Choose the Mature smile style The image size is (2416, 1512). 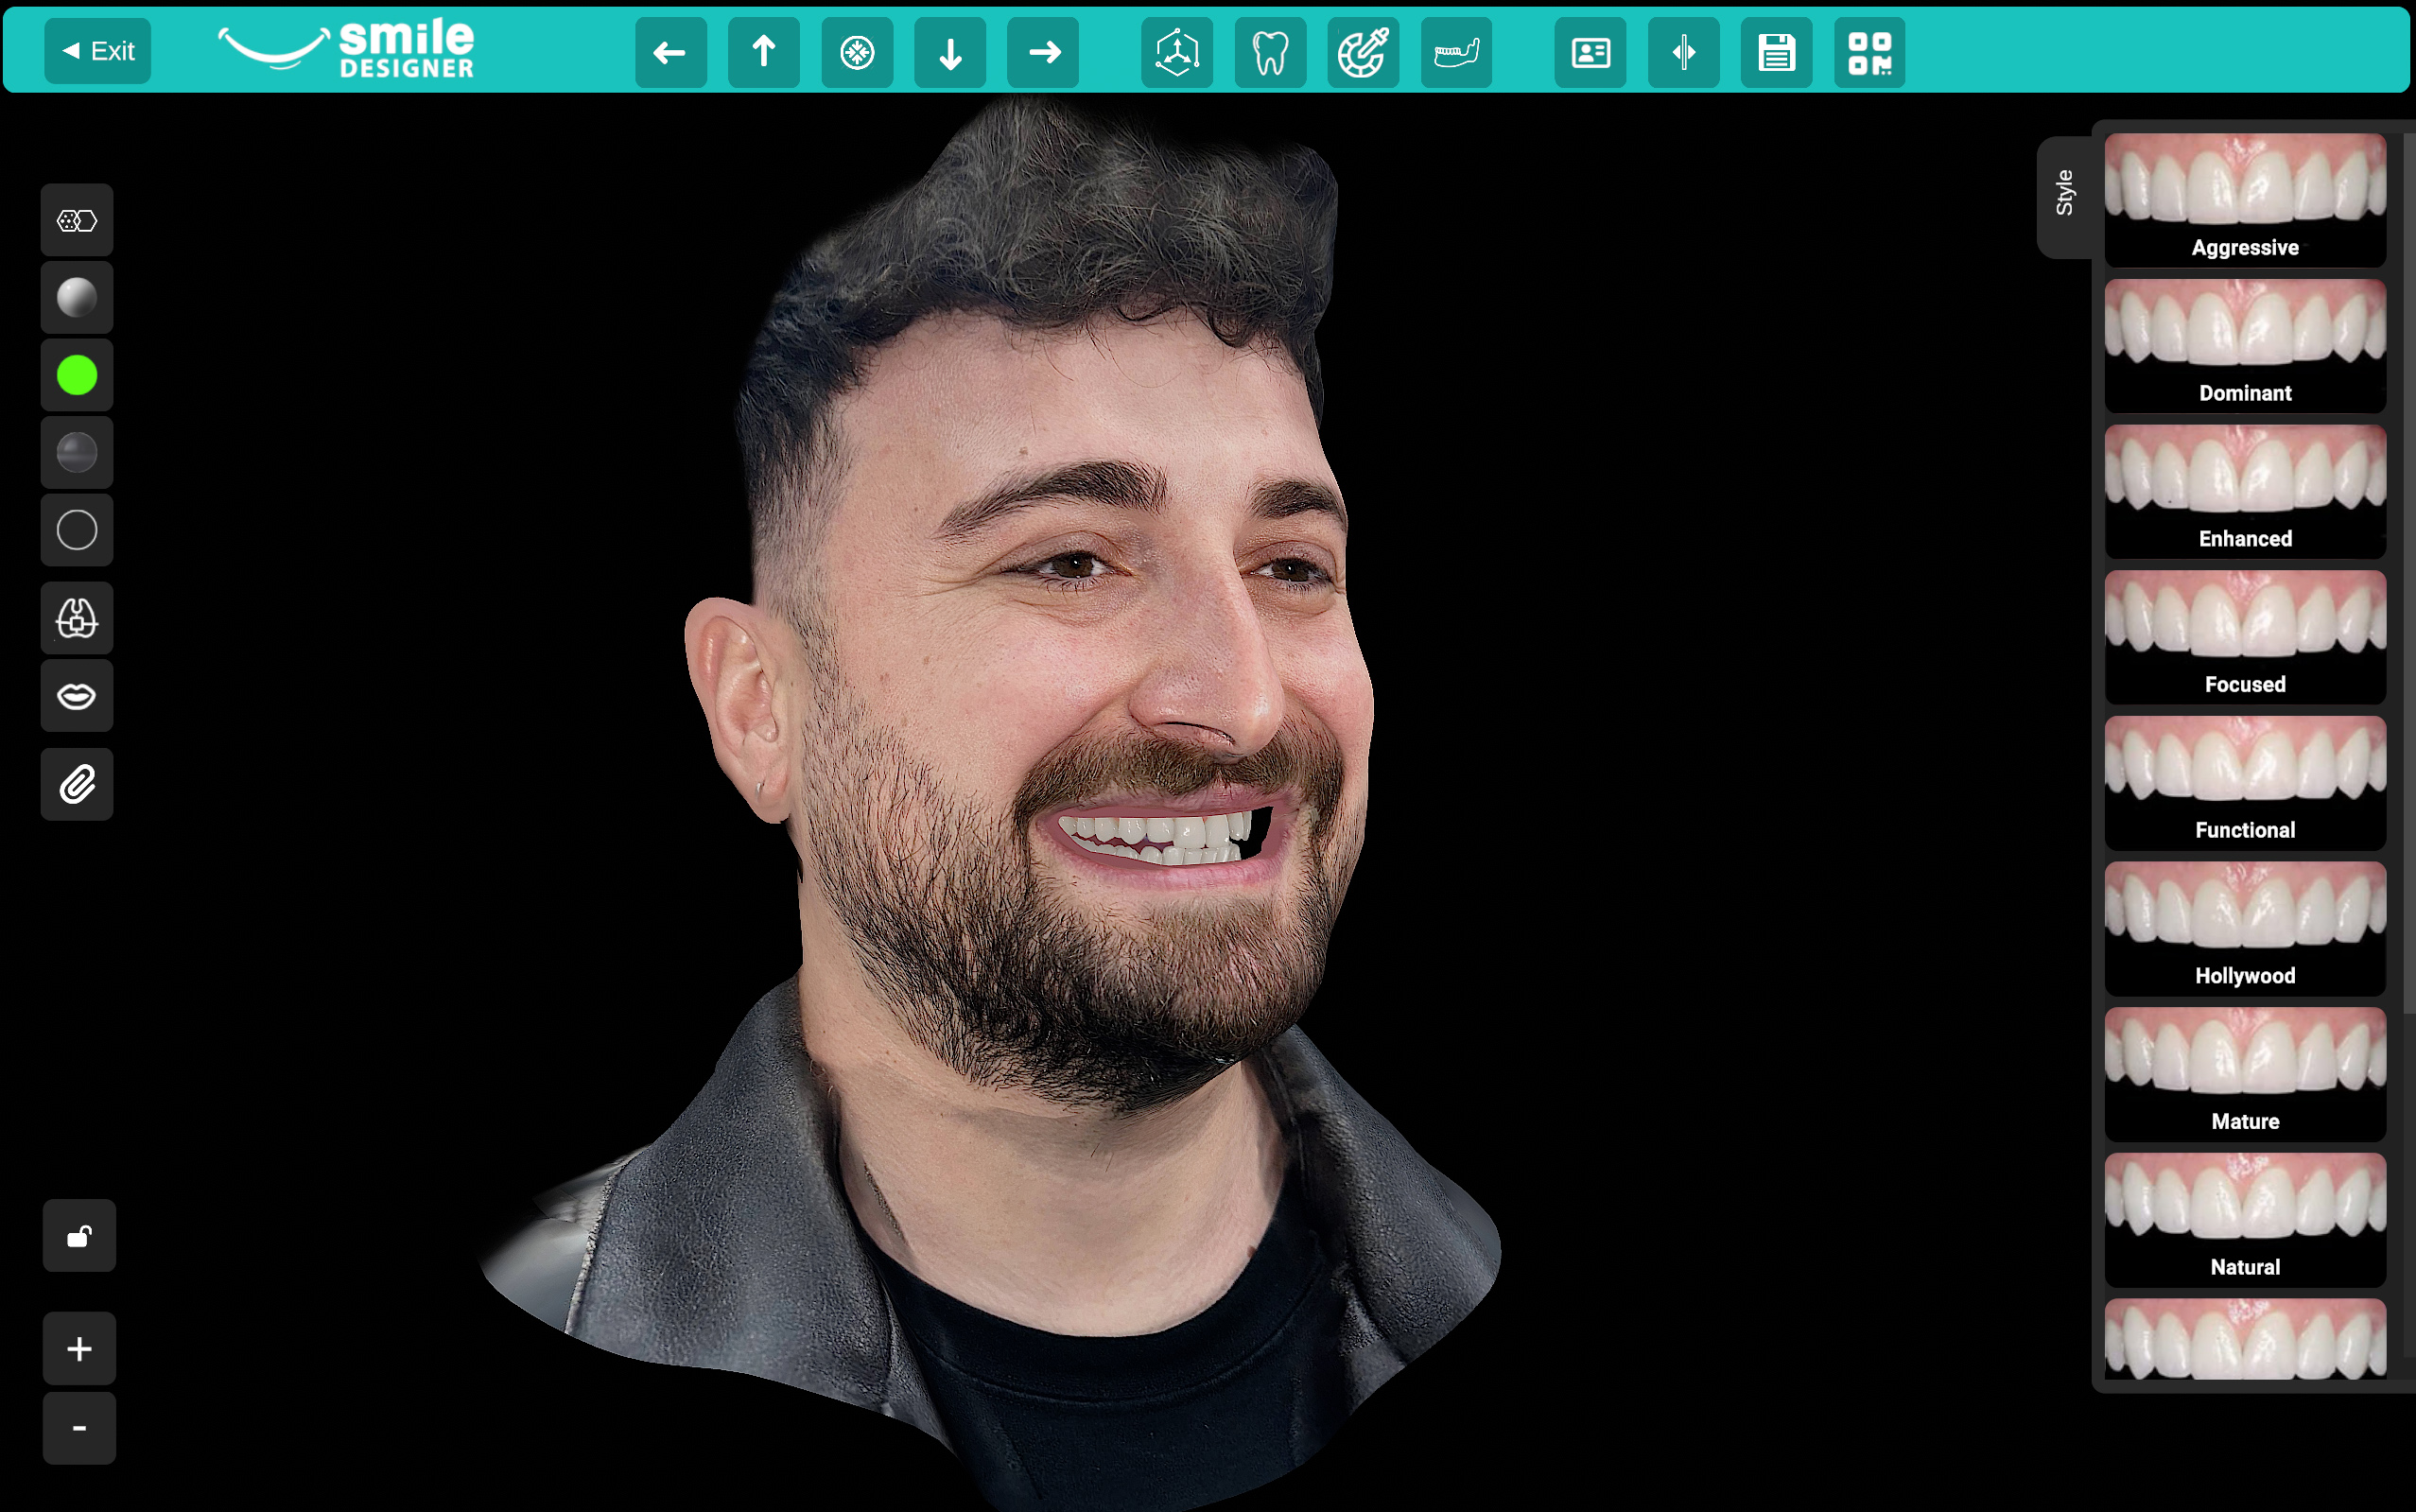(2245, 1075)
